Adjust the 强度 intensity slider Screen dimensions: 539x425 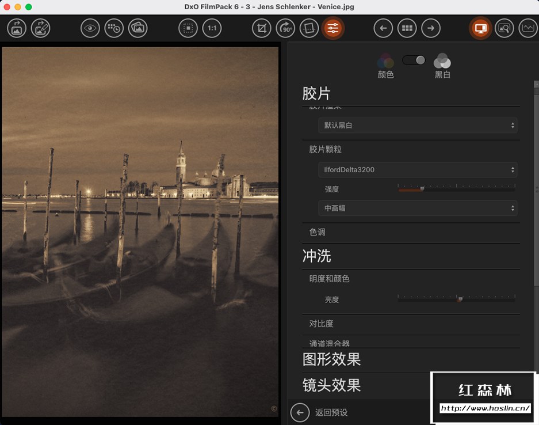(x=422, y=187)
